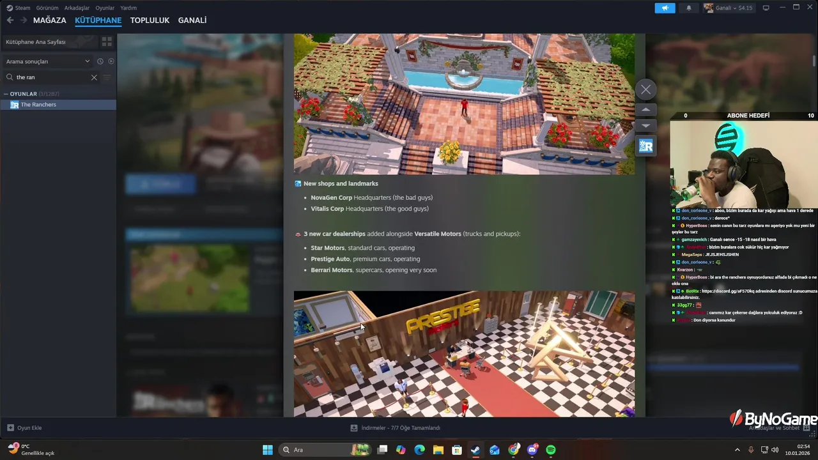The height and width of the screenshot is (460, 818).
Task: Open Microsoft Store from the taskbar
Action: [457, 450]
